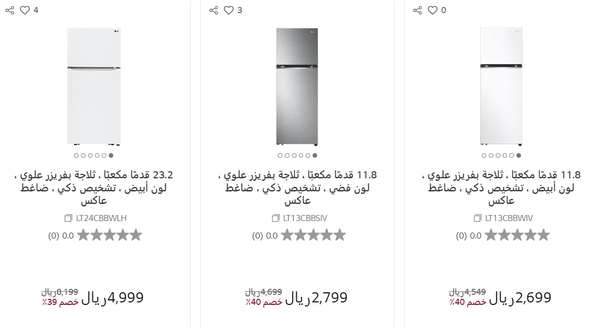Image resolution: width=596 pixels, height=327 pixels.
Task: Favorite the LT13CBBWIV refrigerator with heart
Action: click(432, 10)
